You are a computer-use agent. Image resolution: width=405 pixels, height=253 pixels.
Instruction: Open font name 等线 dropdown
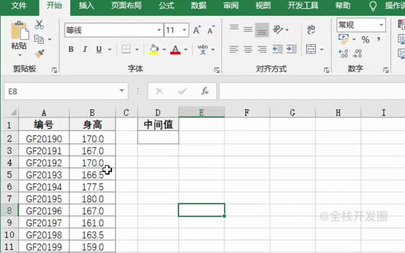(x=159, y=30)
